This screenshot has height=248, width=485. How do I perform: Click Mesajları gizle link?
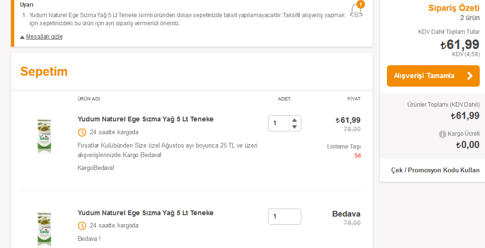[x=44, y=37]
